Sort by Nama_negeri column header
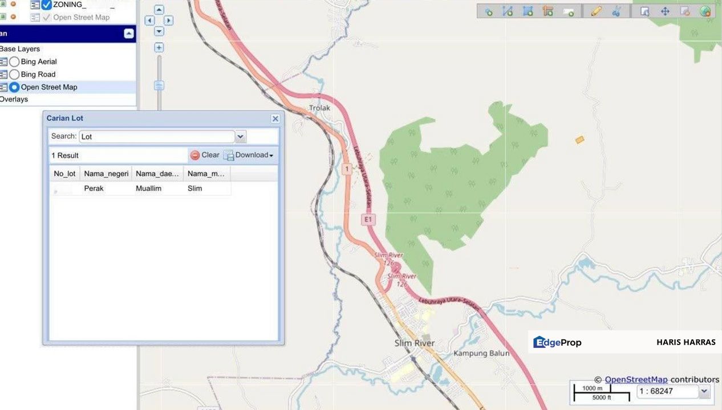The height and width of the screenshot is (410, 722). 106,174
